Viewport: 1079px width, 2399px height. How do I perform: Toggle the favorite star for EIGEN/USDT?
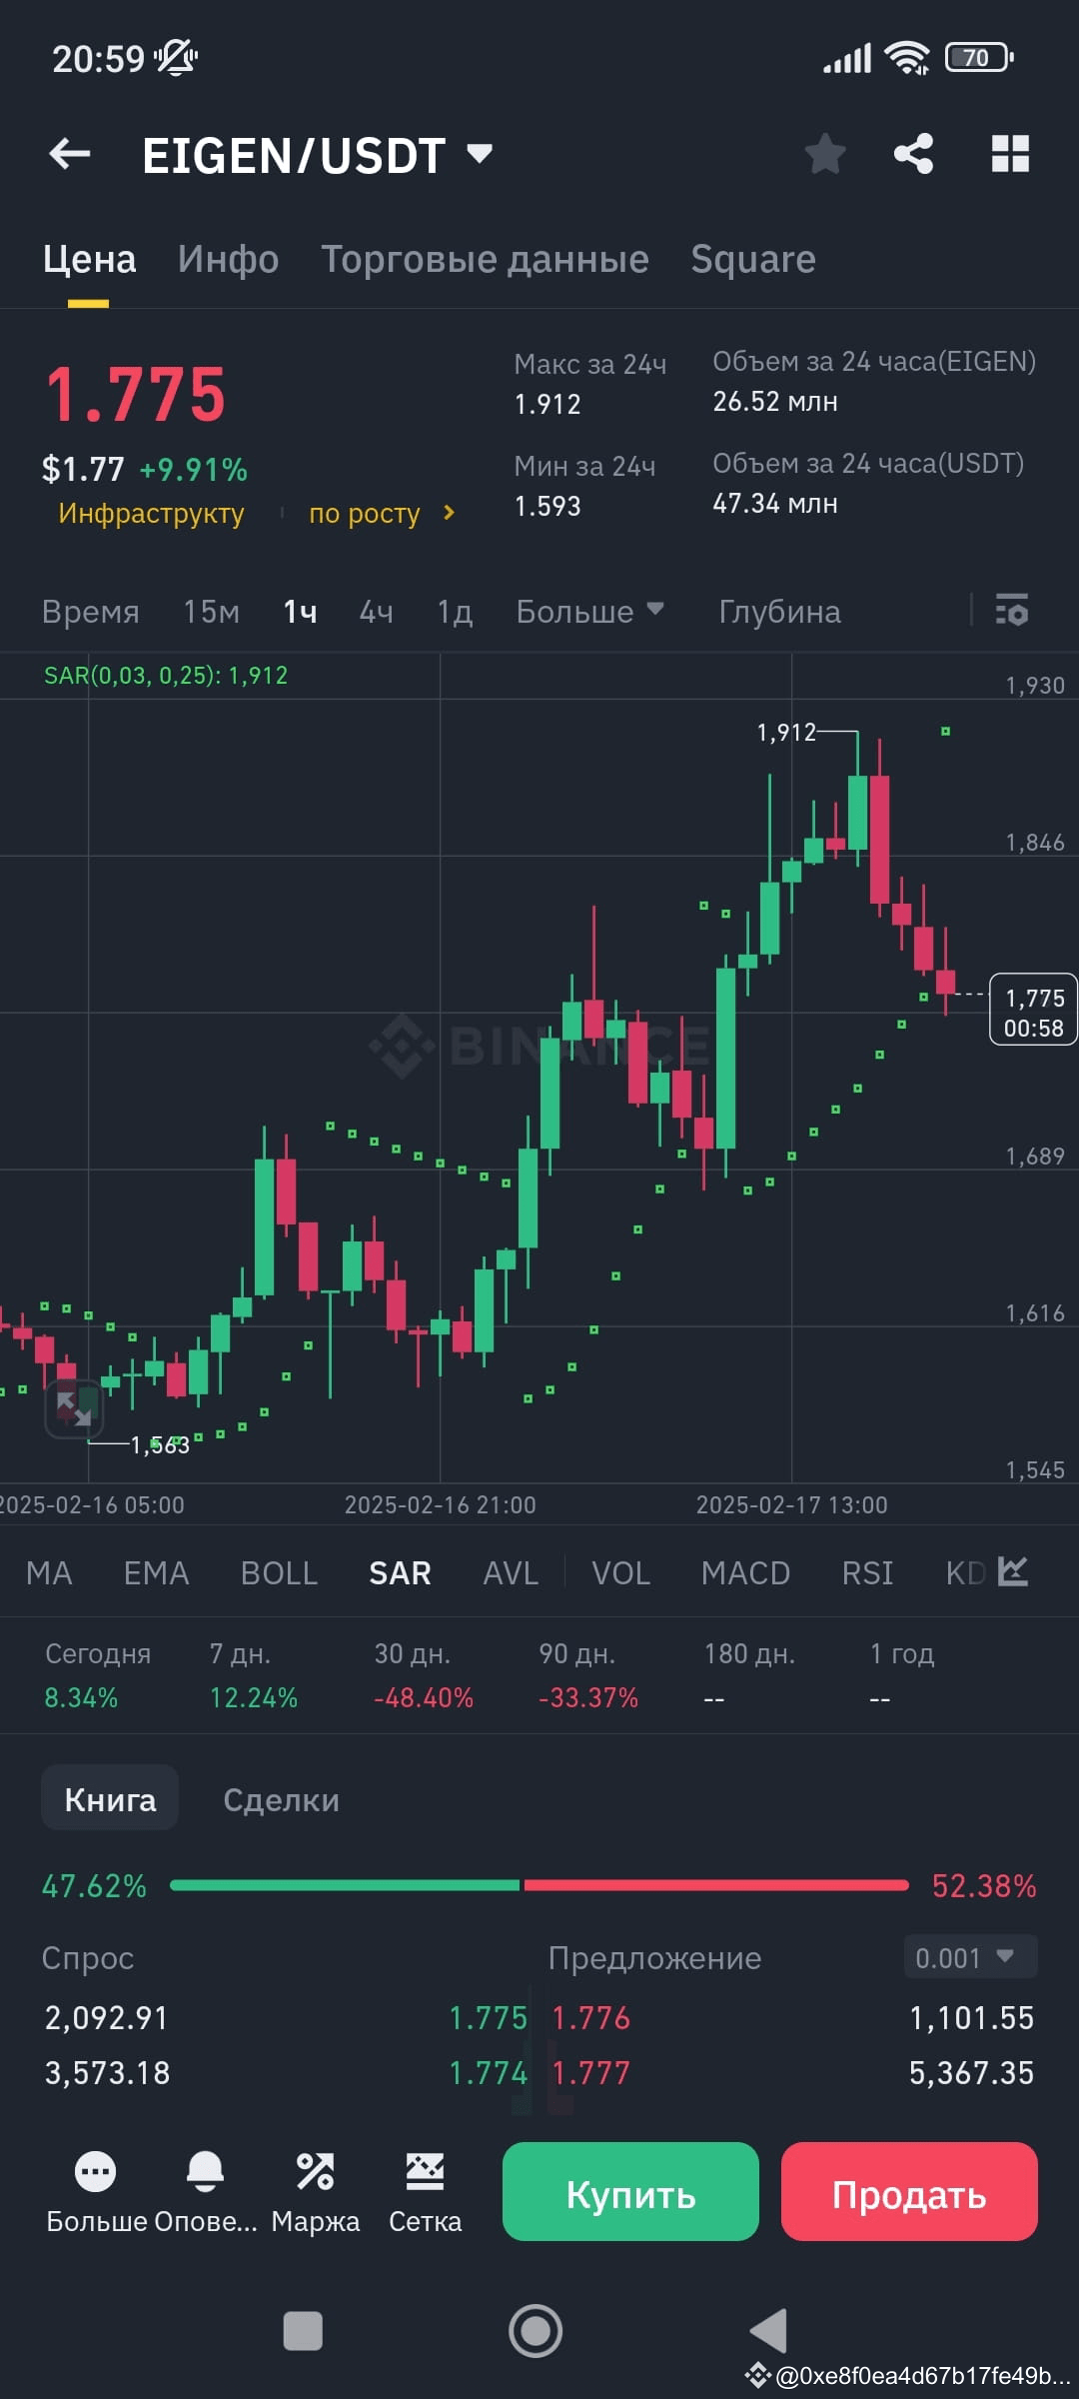[x=825, y=153]
